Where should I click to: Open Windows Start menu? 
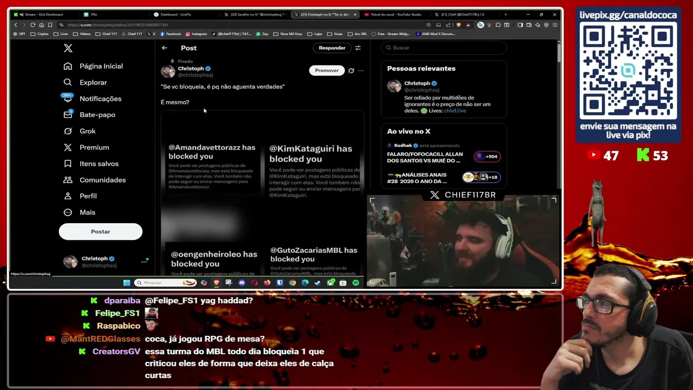127,283
